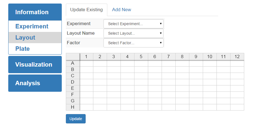Viewport: 266px width, 125px height.
Task: Click well A1 in the plate grid
Action: [x=86, y=63]
